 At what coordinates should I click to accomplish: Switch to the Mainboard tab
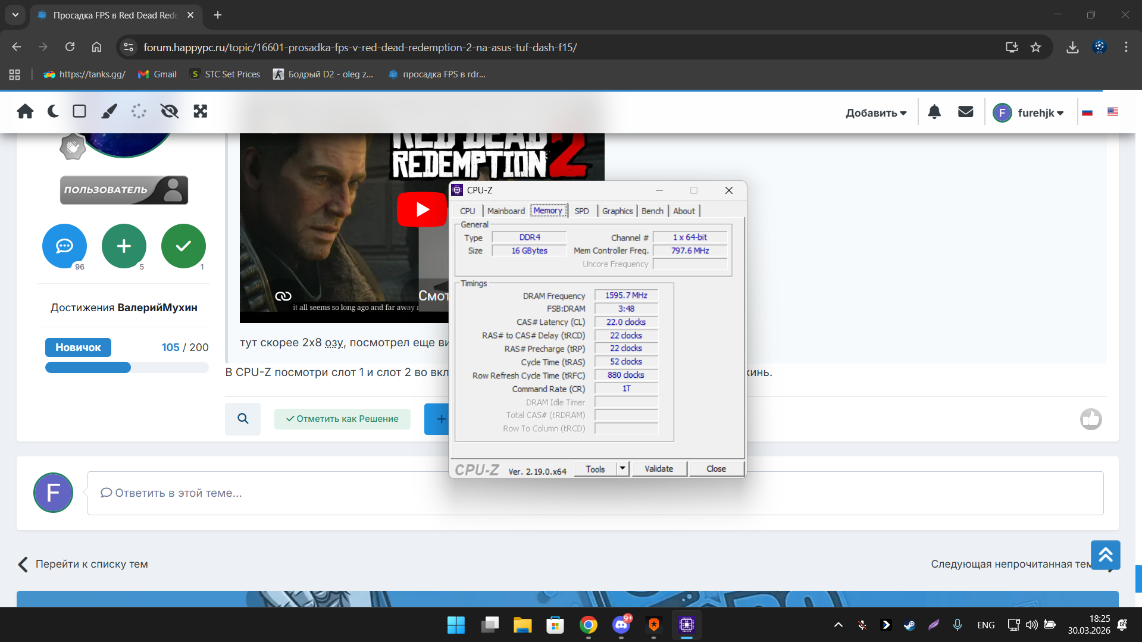pos(506,211)
